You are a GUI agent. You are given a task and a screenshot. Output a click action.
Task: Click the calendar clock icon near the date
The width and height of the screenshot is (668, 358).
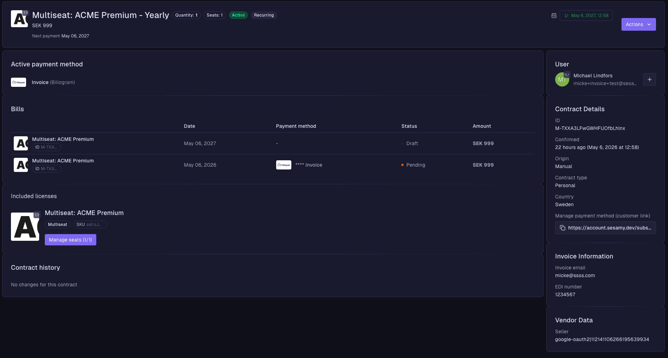pos(554,16)
